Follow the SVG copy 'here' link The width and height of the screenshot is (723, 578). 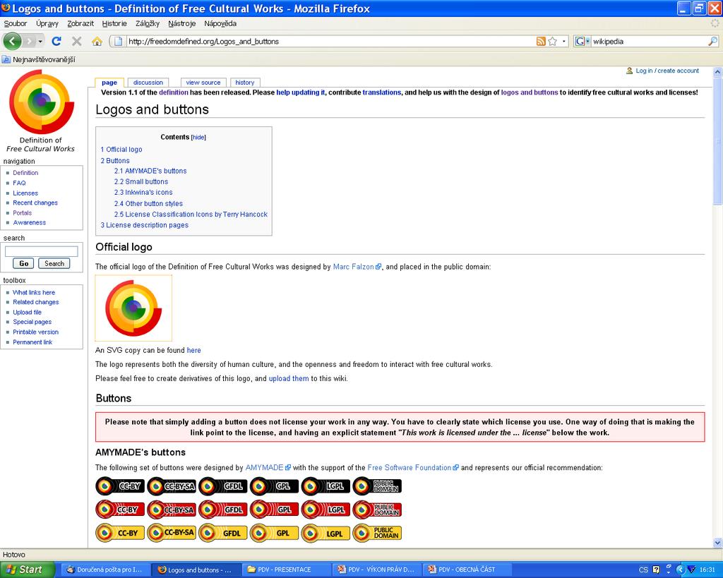click(193, 350)
